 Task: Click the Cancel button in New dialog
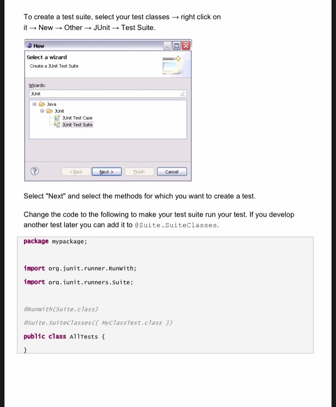(x=172, y=171)
